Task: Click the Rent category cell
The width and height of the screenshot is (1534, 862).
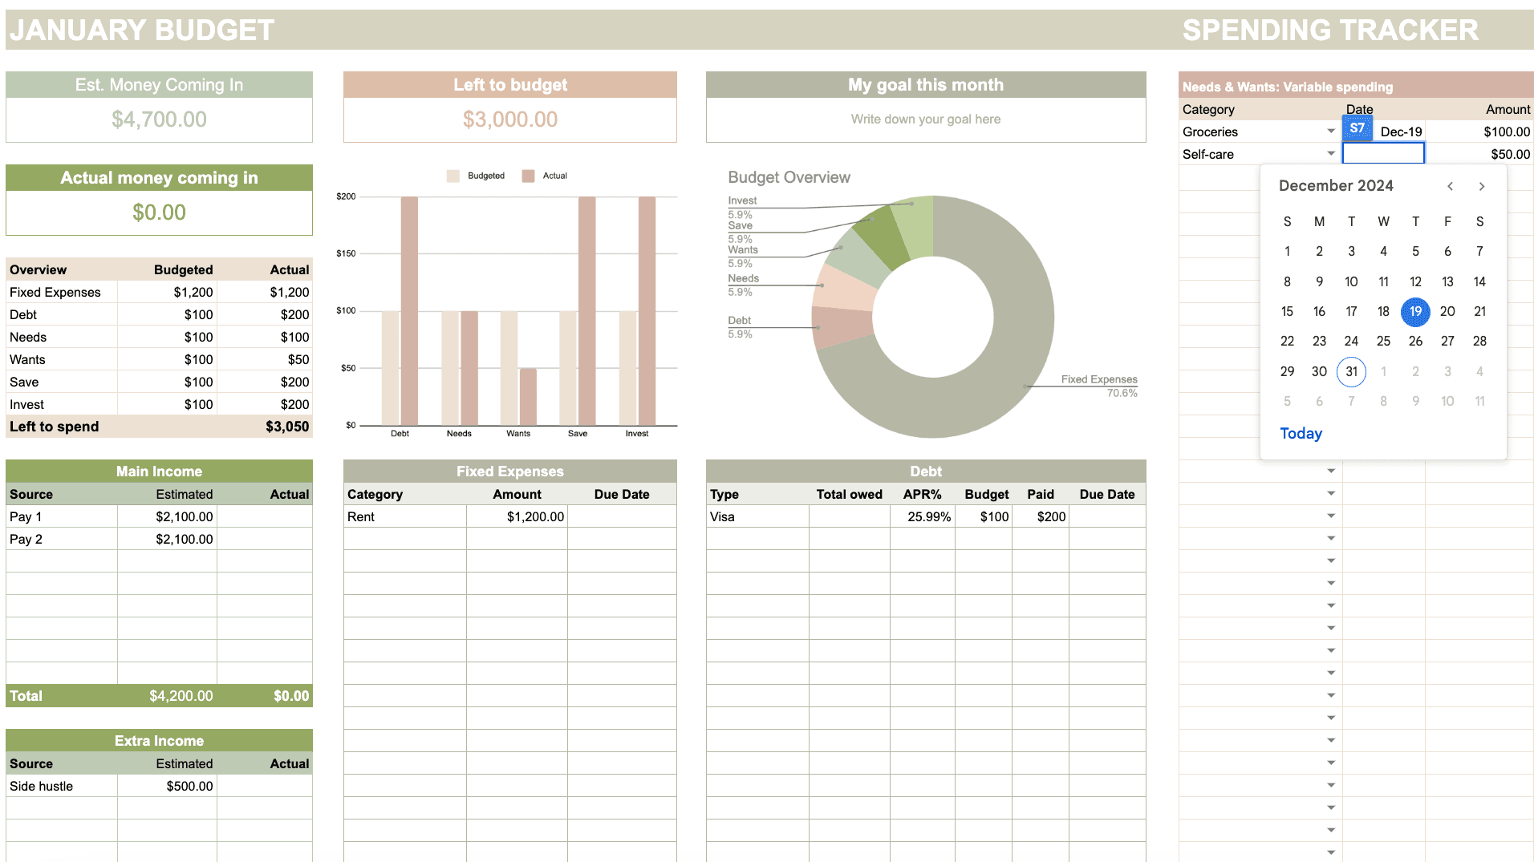Action: point(405,517)
